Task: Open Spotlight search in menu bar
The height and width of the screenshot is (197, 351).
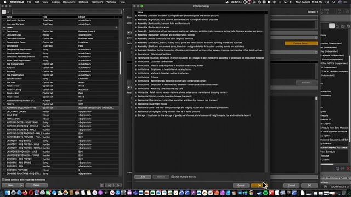Action: point(333,2)
